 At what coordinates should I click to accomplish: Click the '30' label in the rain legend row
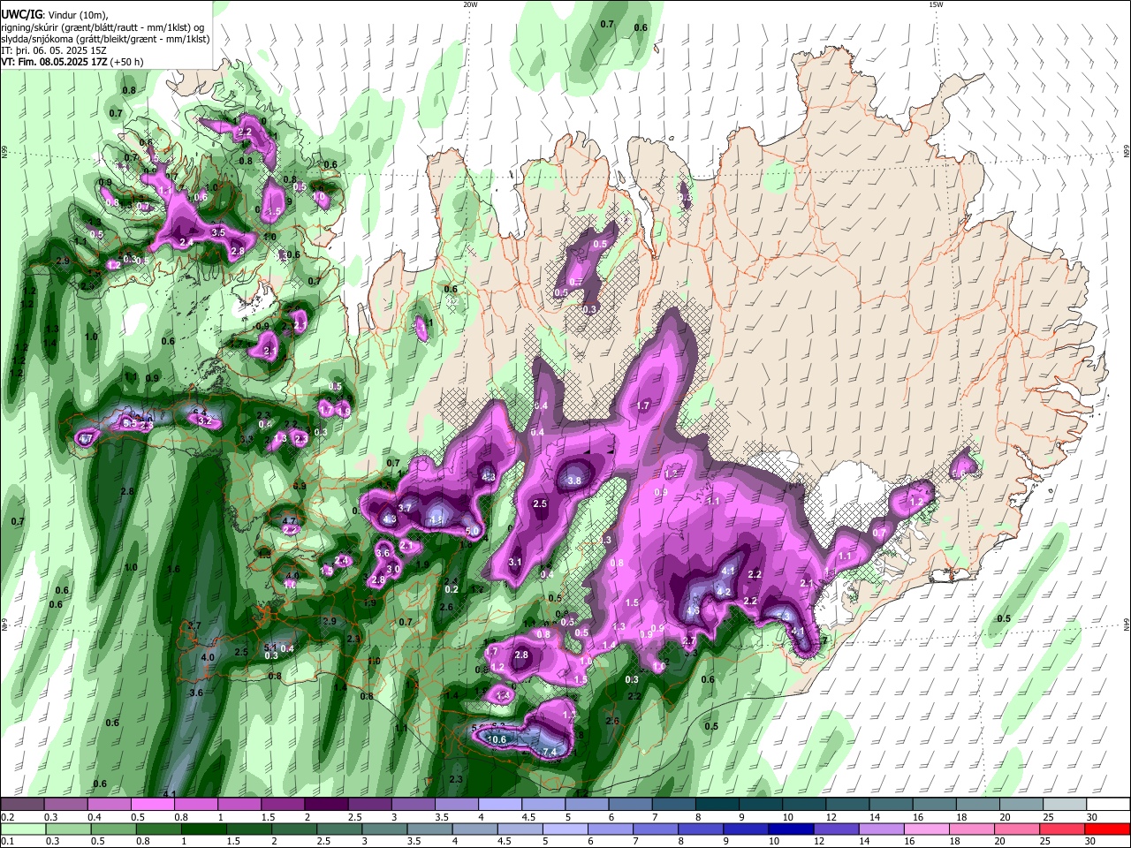[x=1092, y=841]
